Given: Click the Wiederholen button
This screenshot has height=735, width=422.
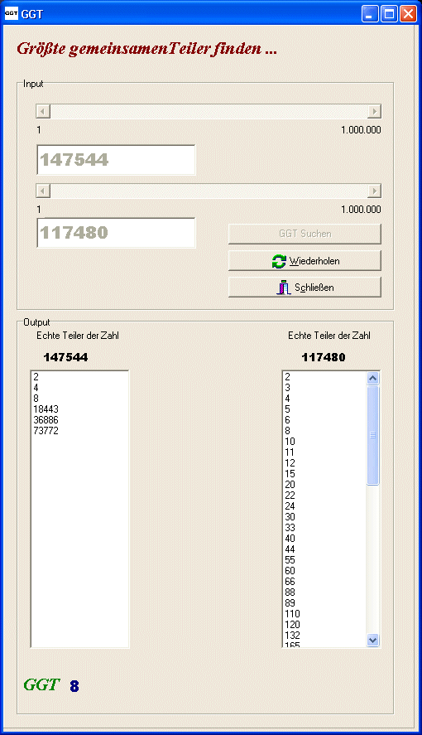Looking at the screenshot, I should tap(305, 261).
